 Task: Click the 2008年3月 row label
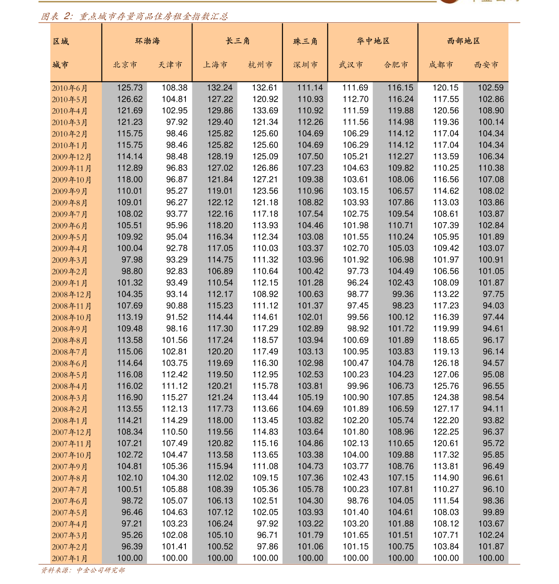click(69, 398)
